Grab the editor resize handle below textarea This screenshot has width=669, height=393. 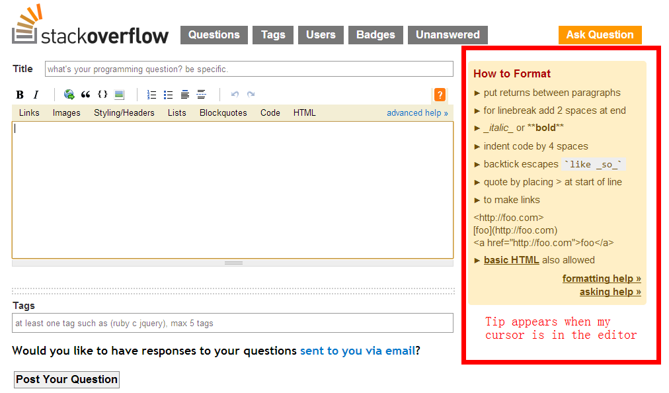tap(233, 263)
